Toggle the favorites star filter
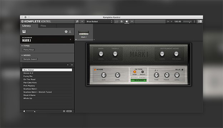Screen dimensions: 223x128 pyautogui.click(x=72, y=65)
